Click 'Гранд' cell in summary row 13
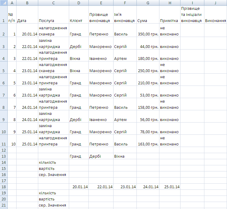The image size is (227, 209). [79, 156]
